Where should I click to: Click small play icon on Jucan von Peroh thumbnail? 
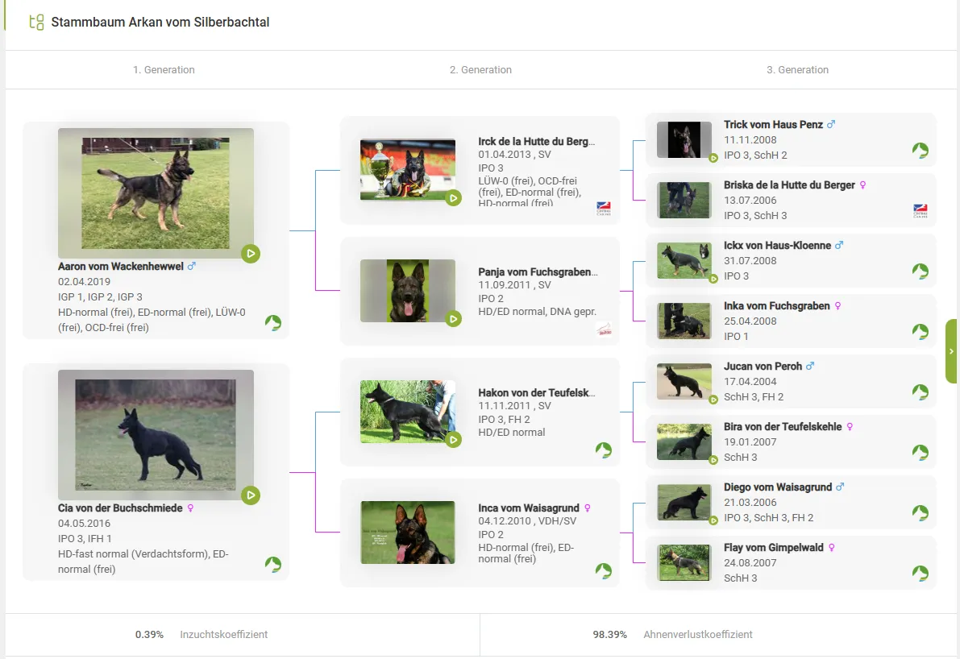click(713, 400)
